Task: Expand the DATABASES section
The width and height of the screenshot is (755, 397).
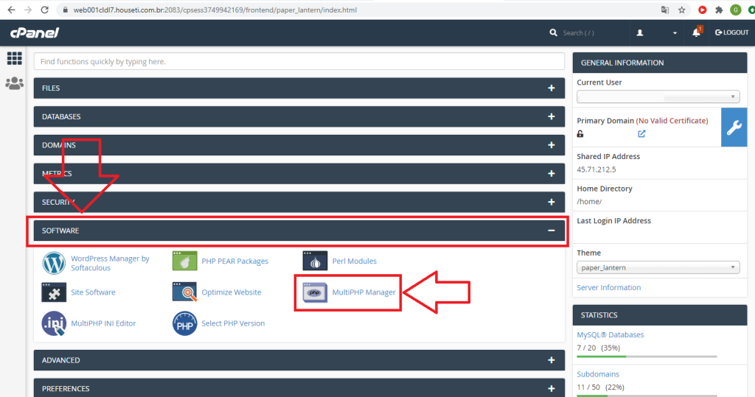Action: (x=299, y=116)
